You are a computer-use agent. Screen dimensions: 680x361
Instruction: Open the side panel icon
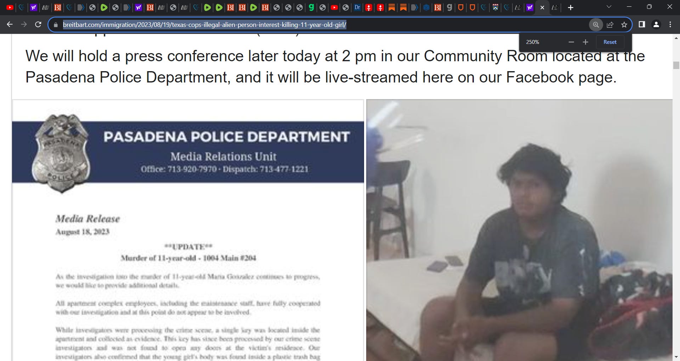tap(642, 24)
